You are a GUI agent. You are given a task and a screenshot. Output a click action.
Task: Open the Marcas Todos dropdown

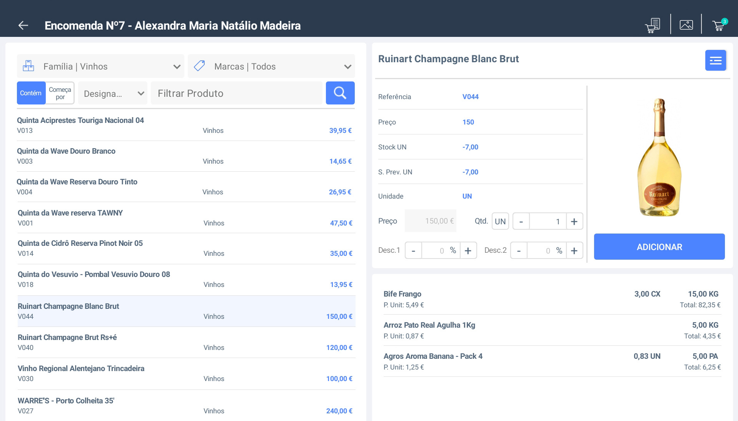point(271,66)
